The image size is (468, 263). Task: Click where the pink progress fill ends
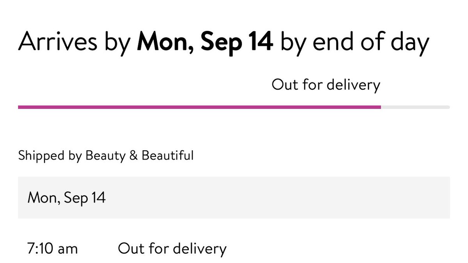pyautogui.click(x=380, y=107)
